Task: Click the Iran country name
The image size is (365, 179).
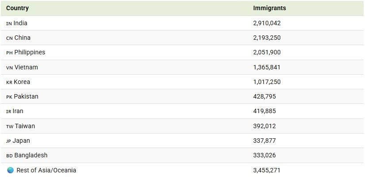Action: coord(18,111)
